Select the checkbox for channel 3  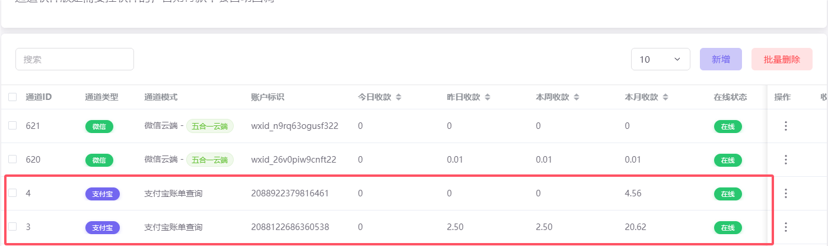click(x=12, y=226)
